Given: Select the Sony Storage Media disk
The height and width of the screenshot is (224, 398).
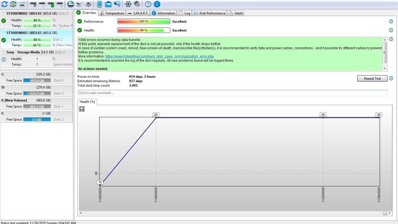Looking at the screenshot, I should [x=36, y=52].
